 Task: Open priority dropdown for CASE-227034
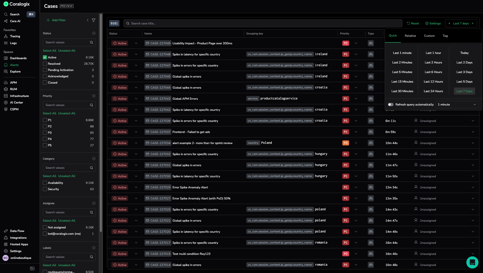tap(356, 143)
